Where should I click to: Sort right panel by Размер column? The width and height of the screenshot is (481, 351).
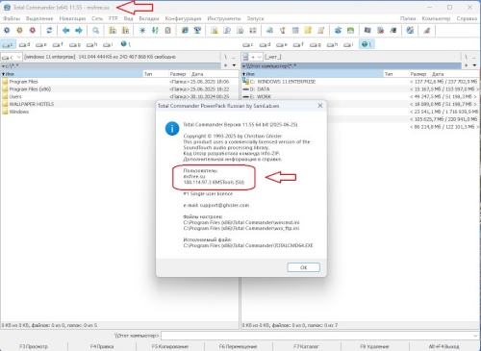418,74
